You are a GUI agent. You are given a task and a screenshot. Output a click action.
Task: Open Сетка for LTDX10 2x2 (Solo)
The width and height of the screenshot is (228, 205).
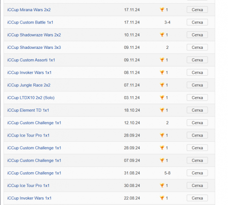pyautogui.click(x=197, y=98)
